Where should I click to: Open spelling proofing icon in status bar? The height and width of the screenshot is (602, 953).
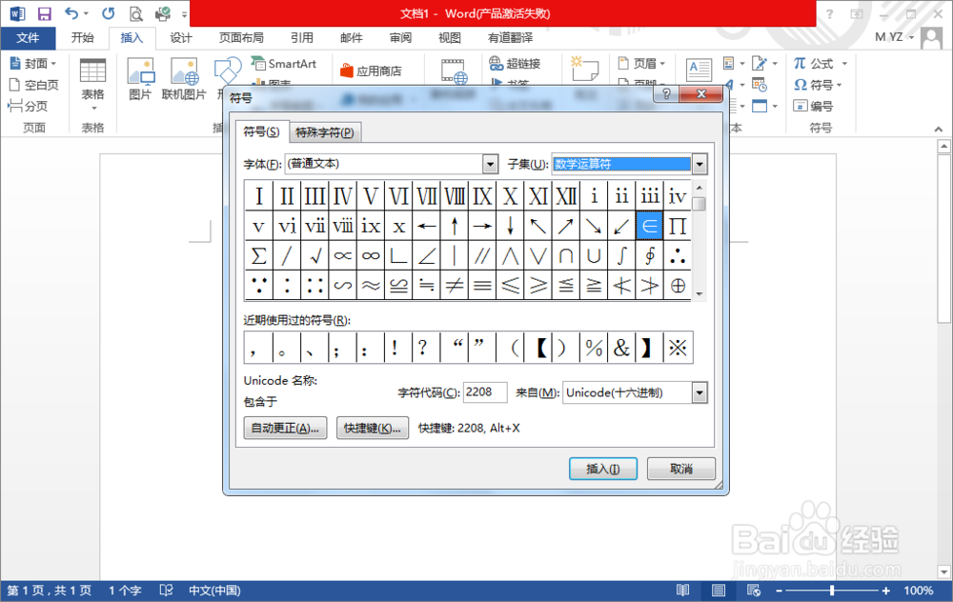pyautogui.click(x=166, y=590)
